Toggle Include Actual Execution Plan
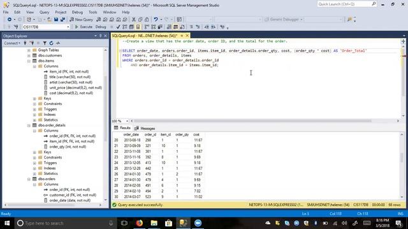The height and width of the screenshot is (229, 408). pos(147,27)
